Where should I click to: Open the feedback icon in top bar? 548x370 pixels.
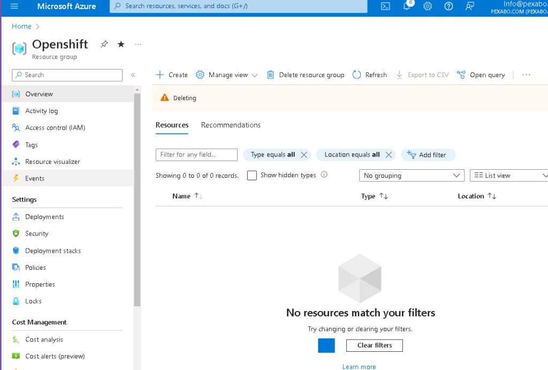470,6
